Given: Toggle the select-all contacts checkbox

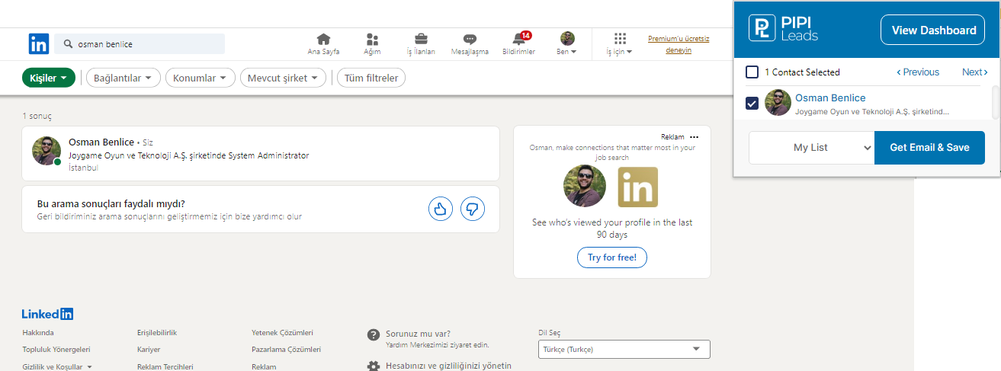Looking at the screenshot, I should click(x=752, y=72).
